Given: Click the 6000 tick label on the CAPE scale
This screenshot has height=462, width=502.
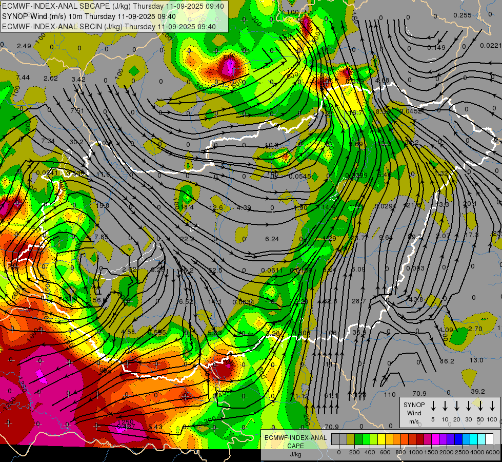Looking at the screenshot, I should (x=492, y=452).
